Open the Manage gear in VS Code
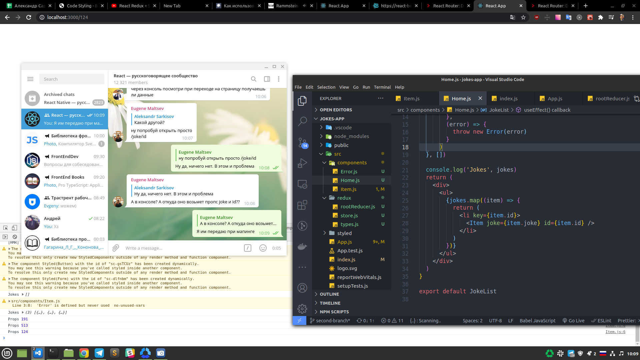 (x=302, y=309)
